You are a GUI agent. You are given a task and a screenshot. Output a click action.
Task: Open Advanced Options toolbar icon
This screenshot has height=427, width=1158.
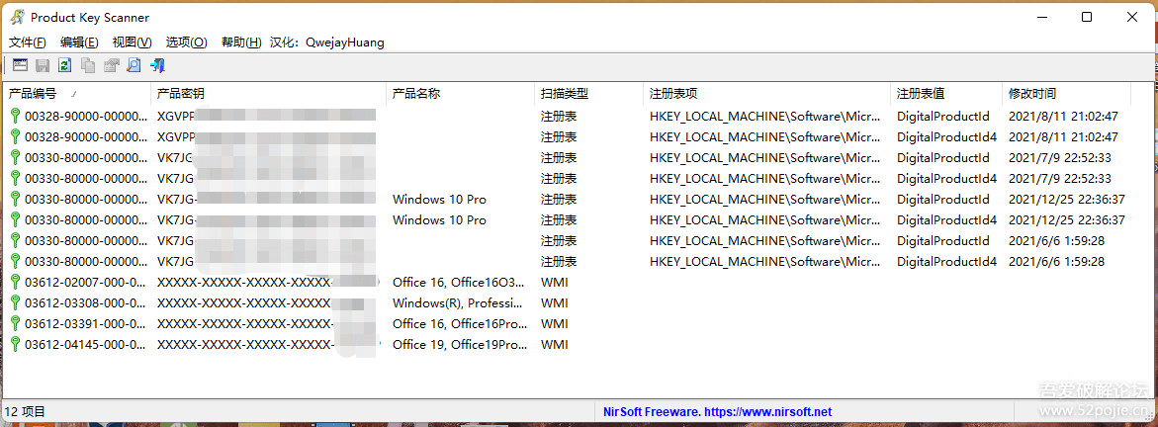tap(20, 66)
